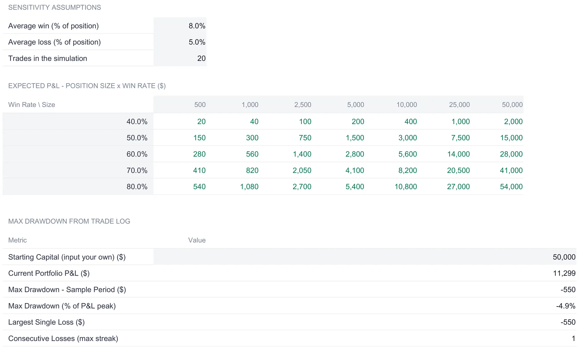This screenshot has width=579, height=349.
Task: Click the cell showing 280
Action: [x=199, y=154]
